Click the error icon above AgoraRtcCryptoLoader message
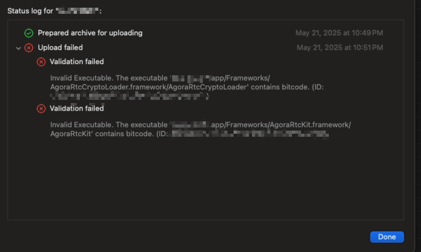 (41, 62)
